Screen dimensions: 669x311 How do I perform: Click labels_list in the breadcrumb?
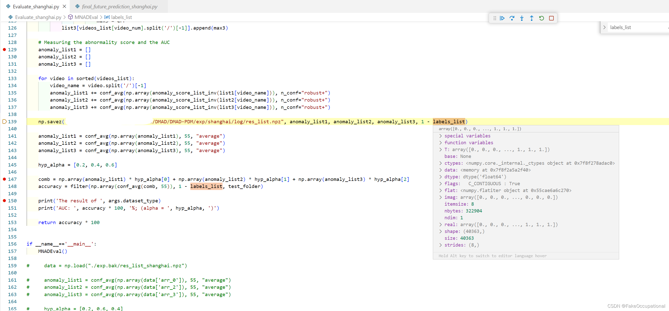(121, 17)
